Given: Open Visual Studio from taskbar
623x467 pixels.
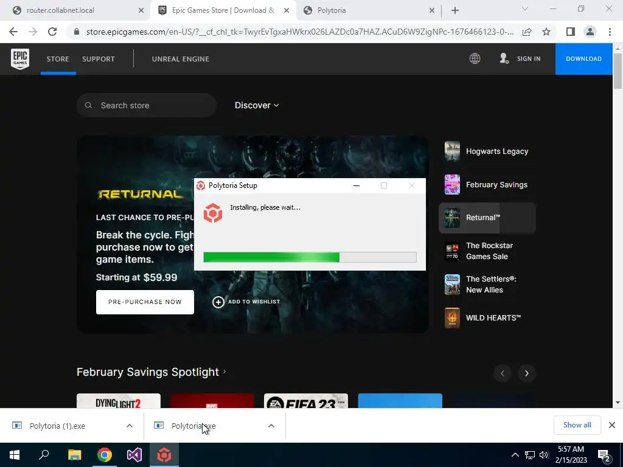Looking at the screenshot, I should click(134, 455).
